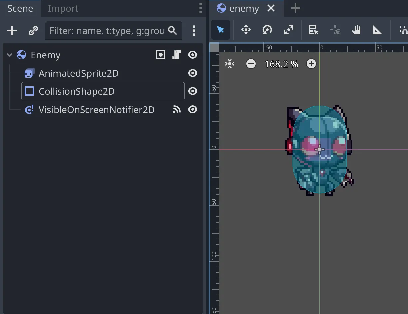
Task: Choose the Select Mode arrow tool
Action: [221, 30]
